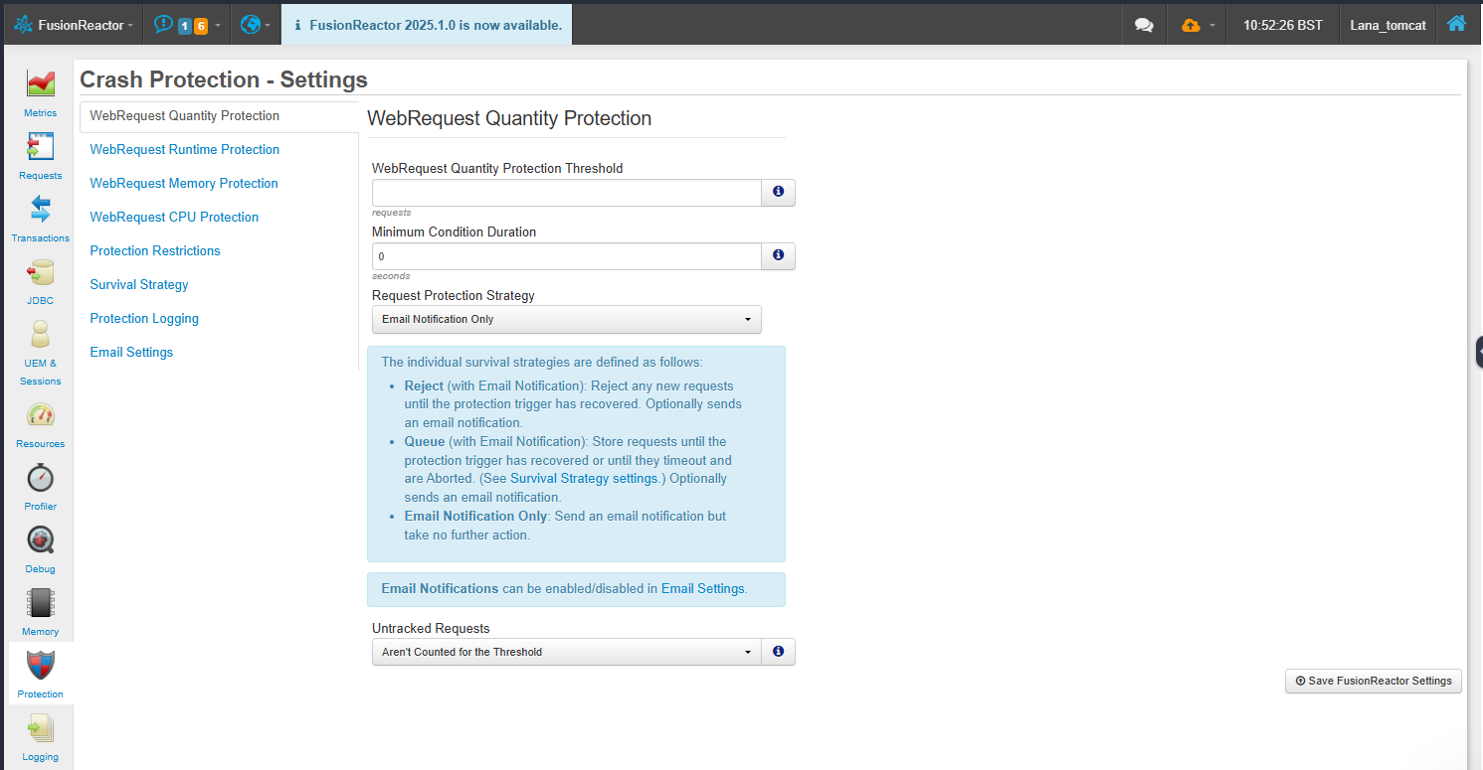Open the JDBC sidebar icon
The image size is (1483, 770).
[x=41, y=272]
